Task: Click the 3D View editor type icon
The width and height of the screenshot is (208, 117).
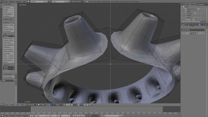Action: pyautogui.click(x=2, y=104)
